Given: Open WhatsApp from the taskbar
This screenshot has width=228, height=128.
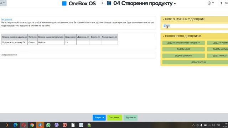Looking at the screenshot, I should [48, 125].
